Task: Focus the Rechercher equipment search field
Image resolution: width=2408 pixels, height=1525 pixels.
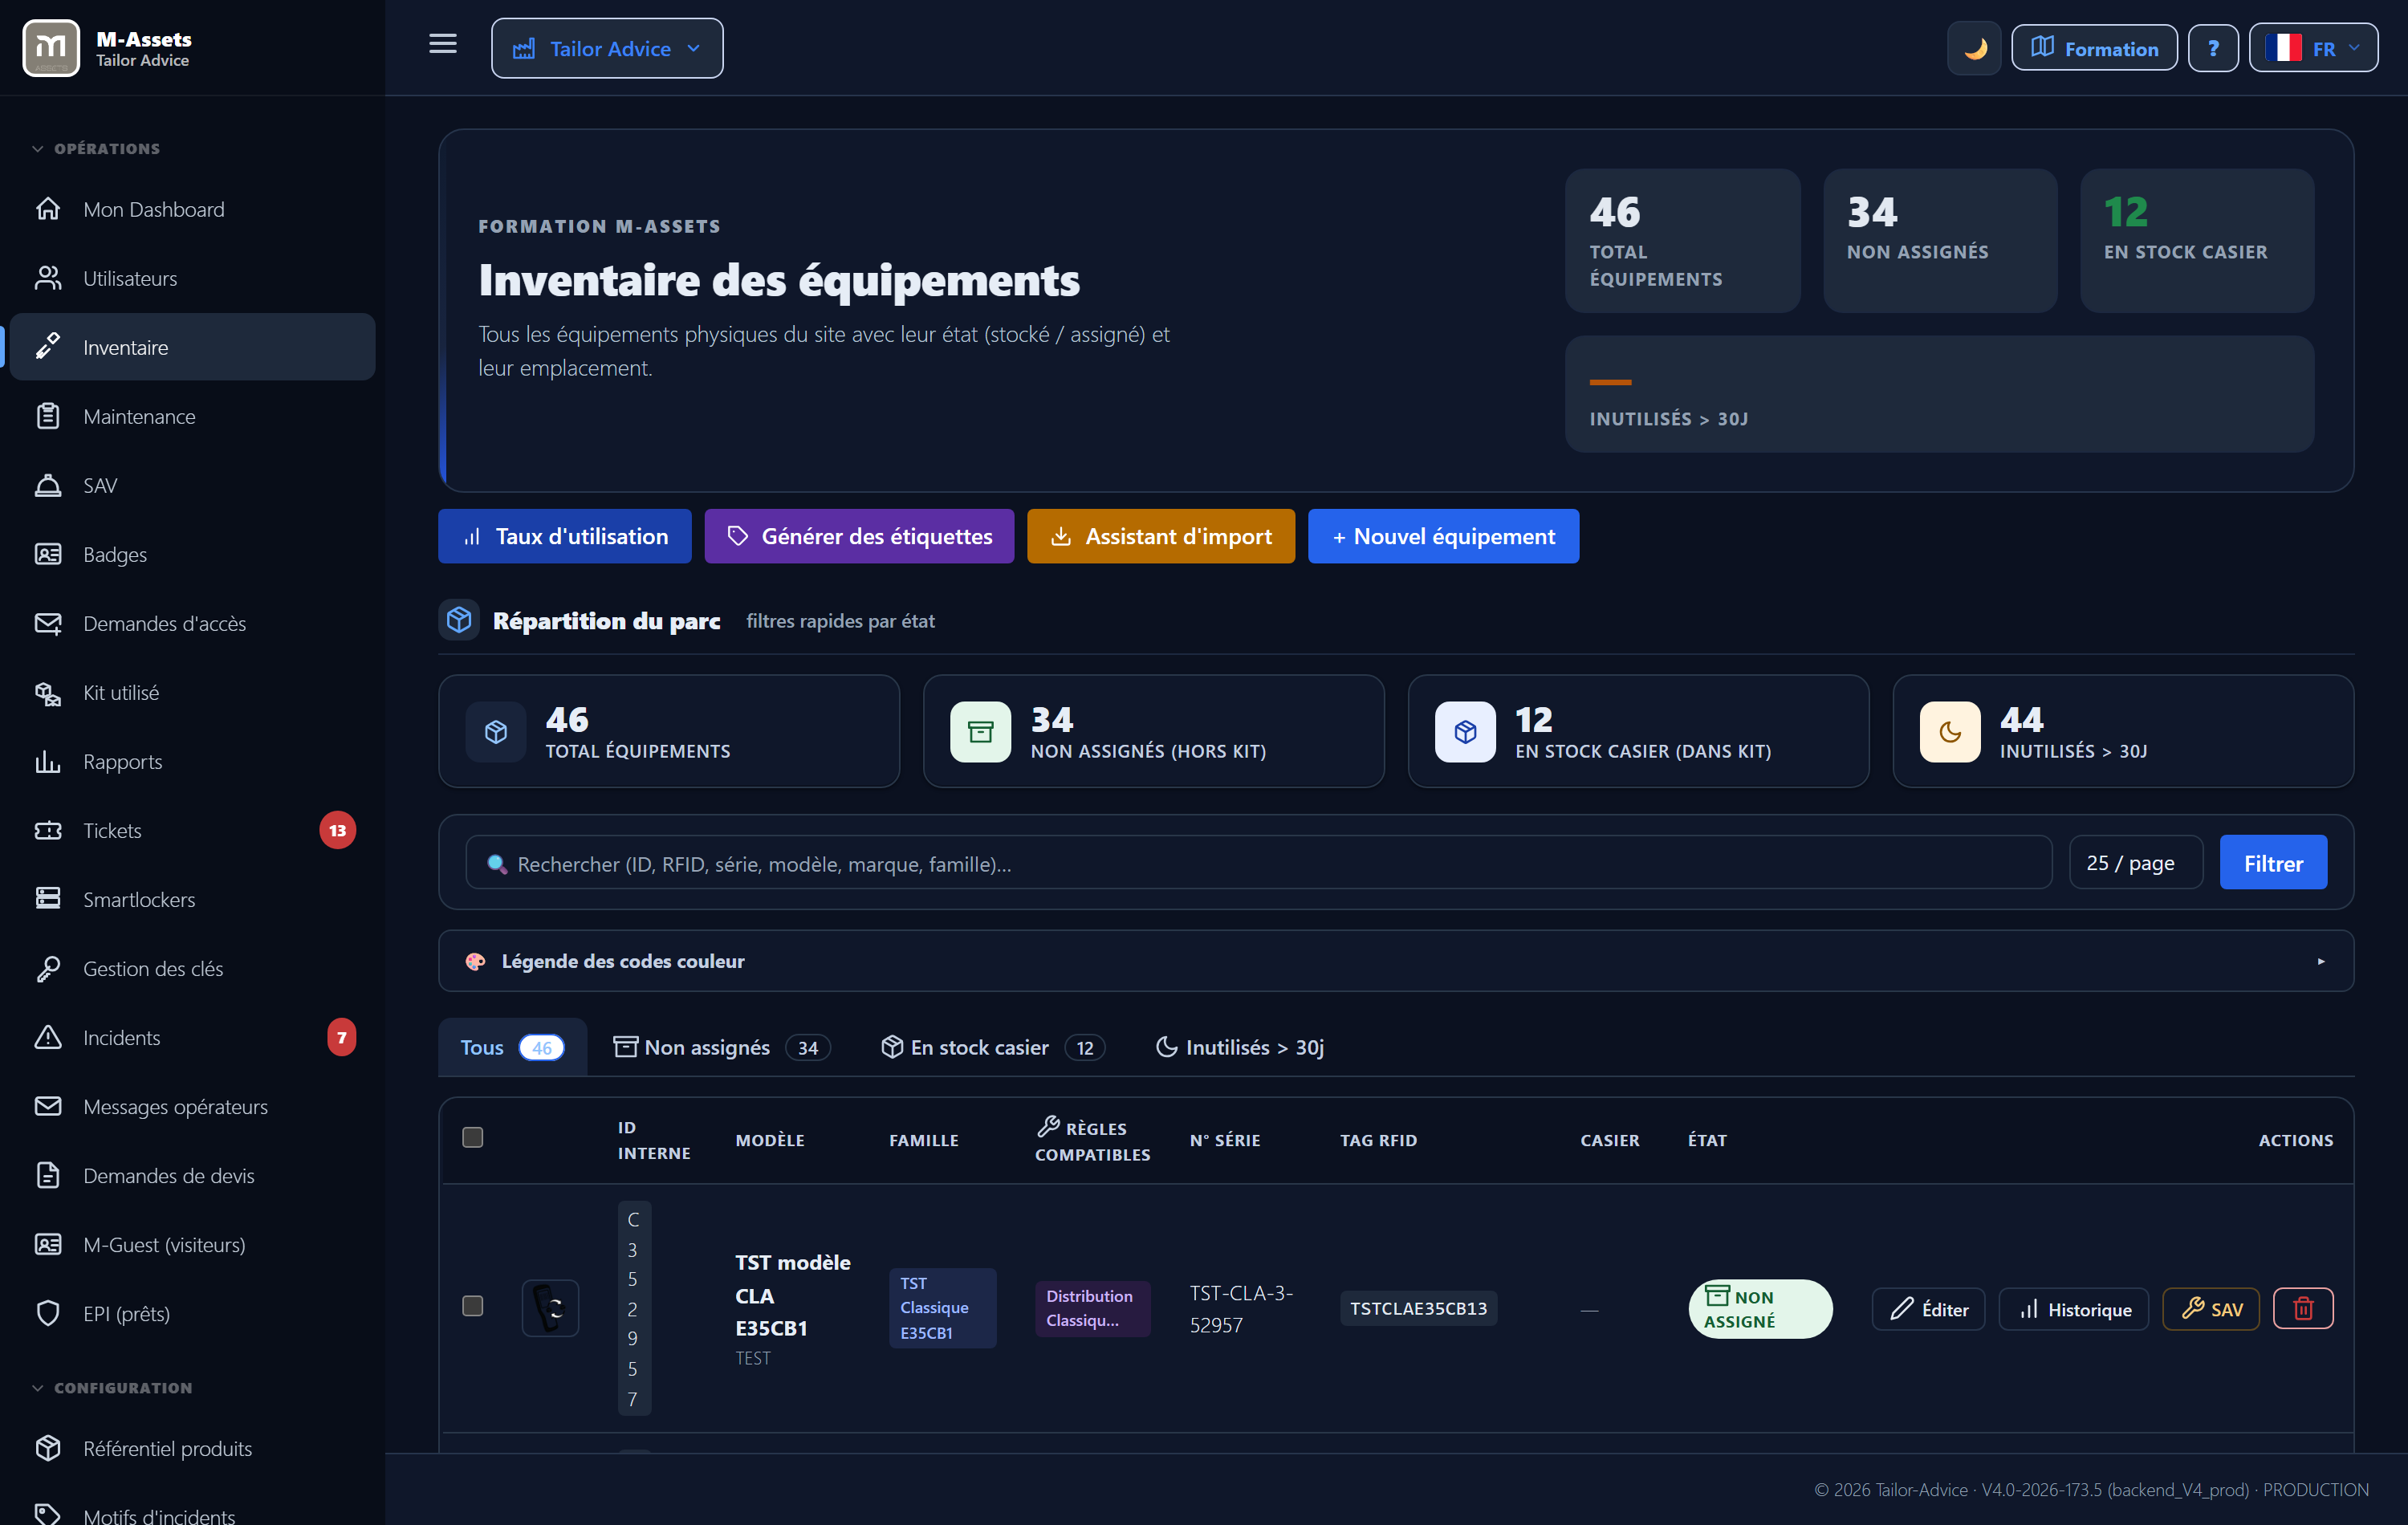Action: point(1259,862)
